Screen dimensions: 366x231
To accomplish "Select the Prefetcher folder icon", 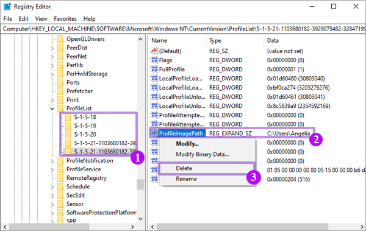I will [x=60, y=91].
